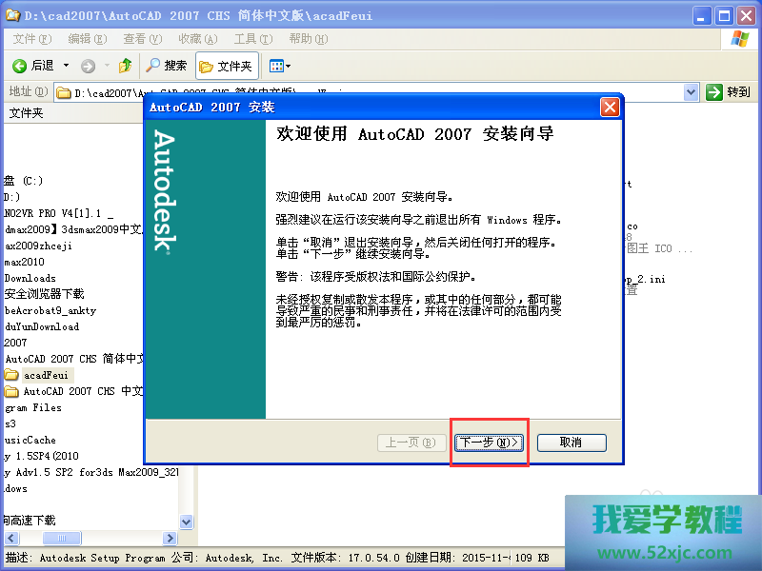762x571 pixels.
Task: Open the Back button history dropdown arrow
Action: [x=66, y=66]
